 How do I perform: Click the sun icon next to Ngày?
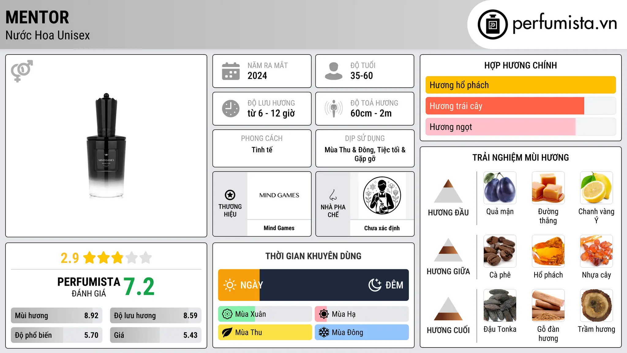point(230,285)
